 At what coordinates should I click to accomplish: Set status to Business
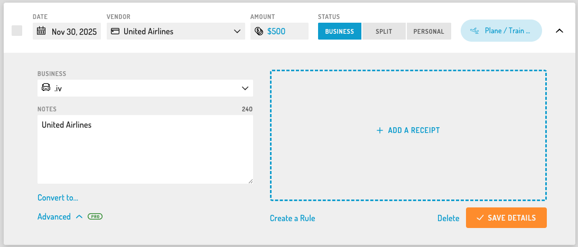pos(340,31)
